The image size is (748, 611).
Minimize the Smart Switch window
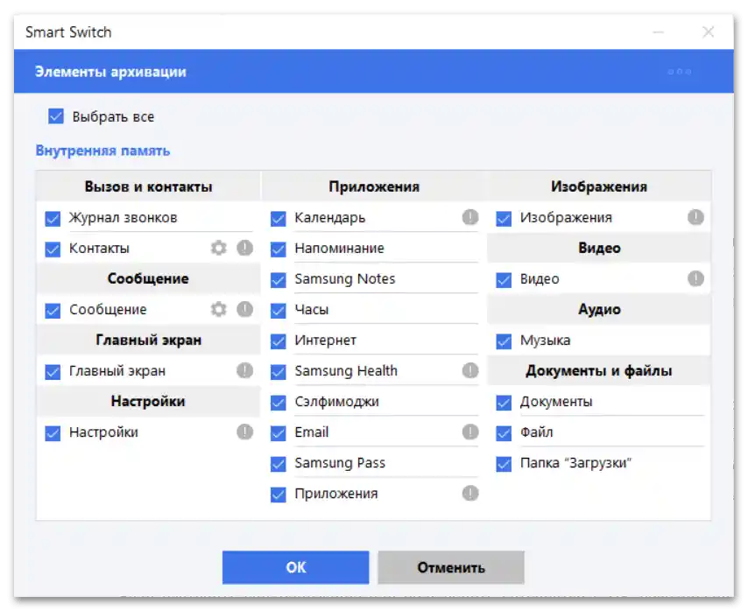659,32
